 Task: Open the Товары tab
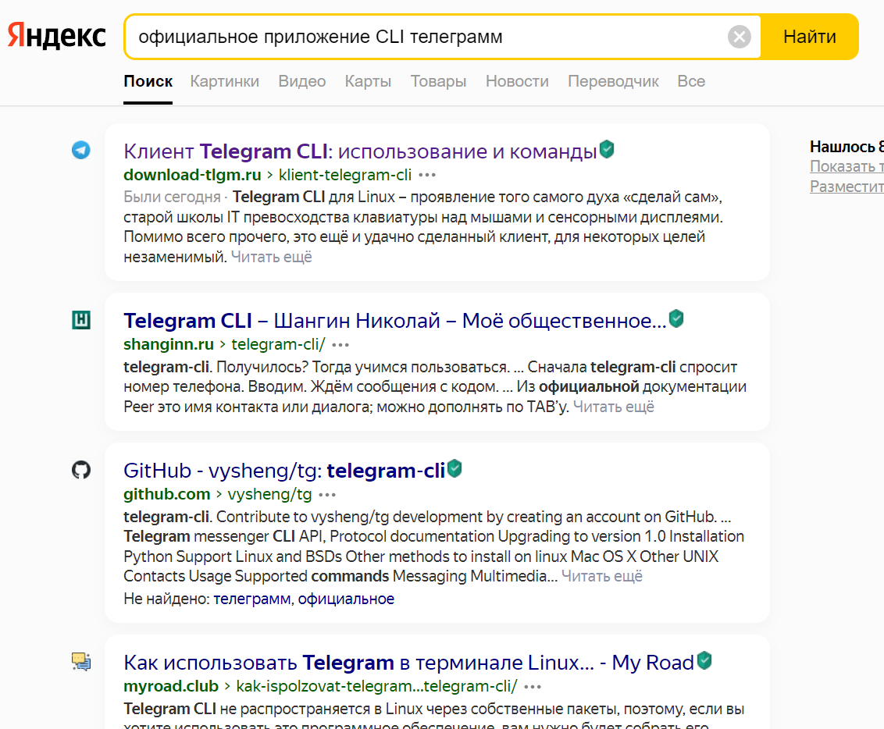tap(439, 81)
